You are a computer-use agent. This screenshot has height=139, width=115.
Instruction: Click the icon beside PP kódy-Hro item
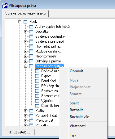(37, 86)
